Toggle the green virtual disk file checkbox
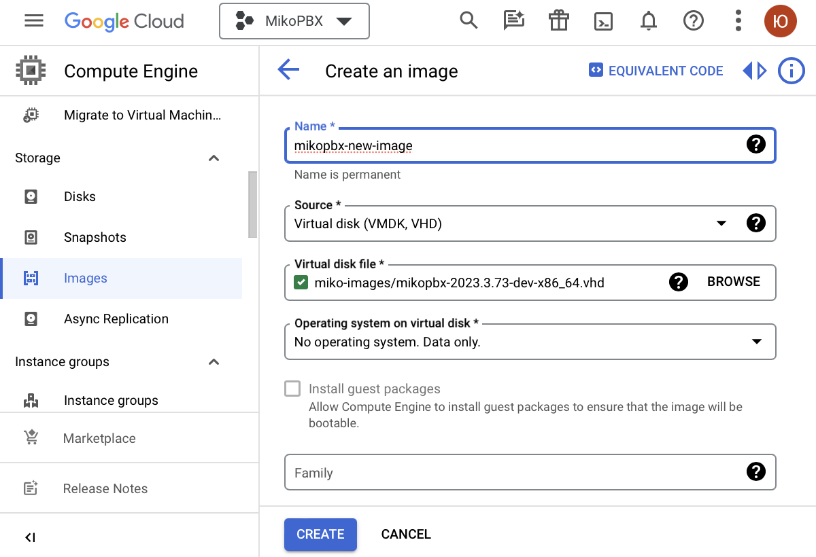This screenshot has height=557, width=816. click(301, 283)
